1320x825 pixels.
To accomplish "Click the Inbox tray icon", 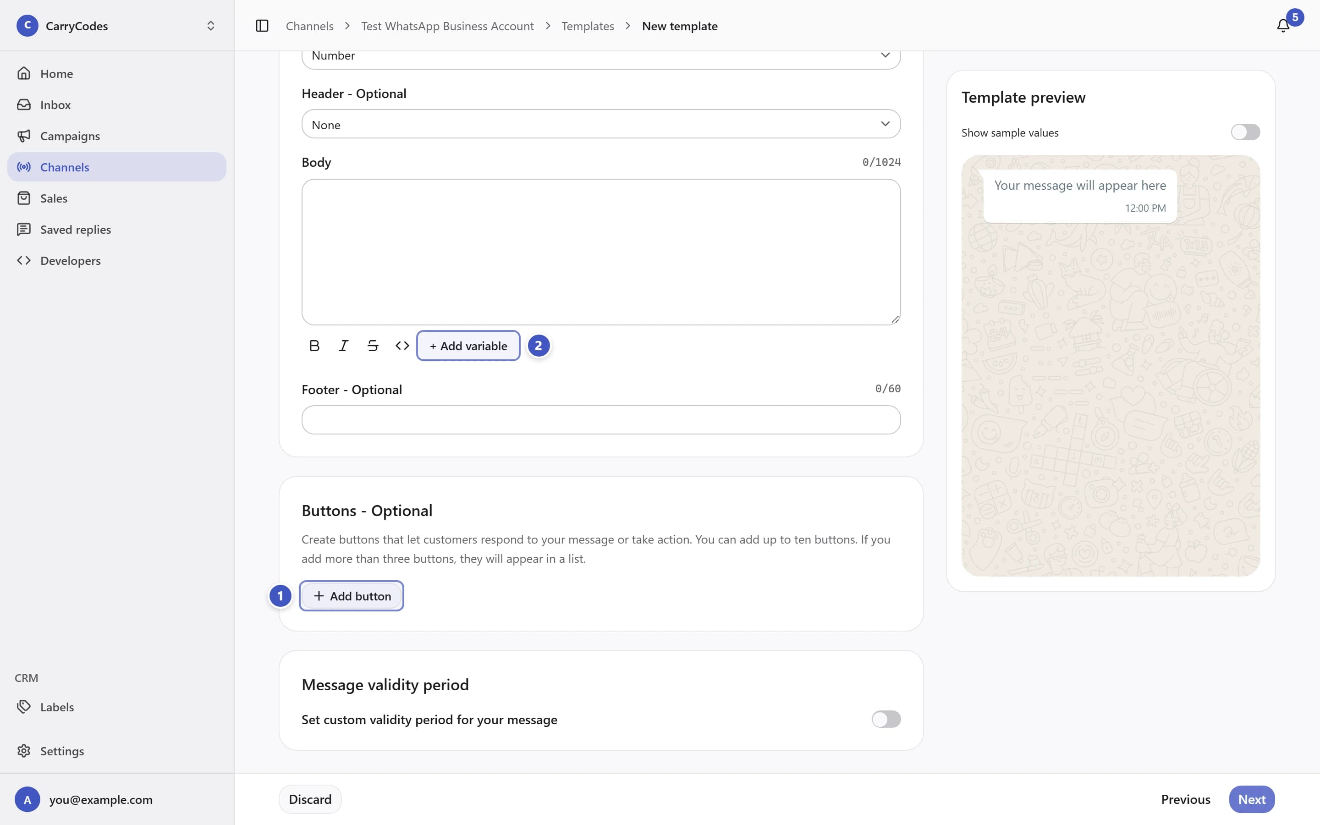I will [x=24, y=104].
